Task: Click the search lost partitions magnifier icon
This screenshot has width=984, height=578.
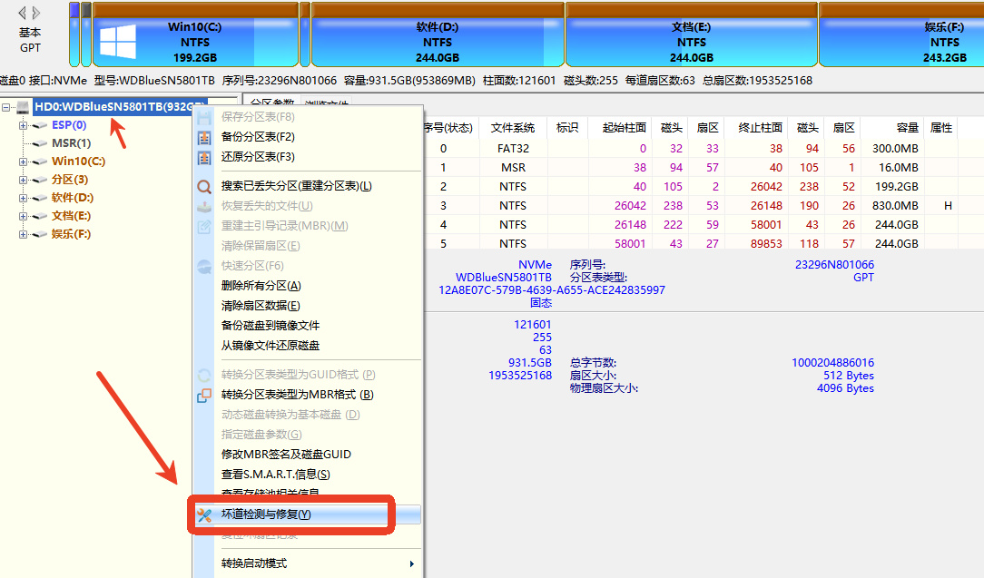Action: (204, 186)
